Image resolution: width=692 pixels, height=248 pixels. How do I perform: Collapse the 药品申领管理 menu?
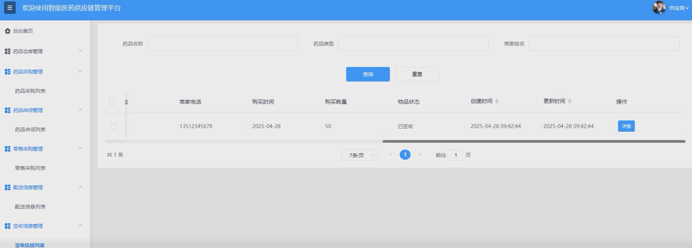pyautogui.click(x=81, y=110)
